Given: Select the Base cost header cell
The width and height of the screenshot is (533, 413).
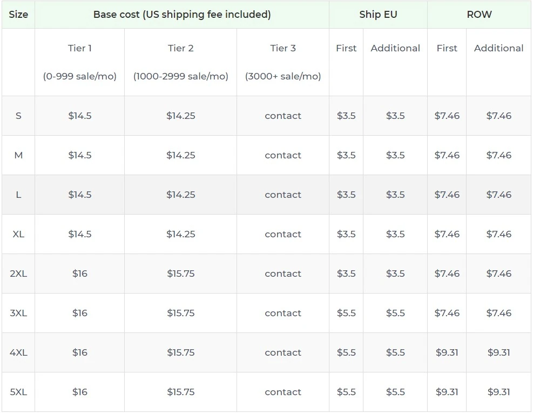Looking at the screenshot, I should pos(181,15).
